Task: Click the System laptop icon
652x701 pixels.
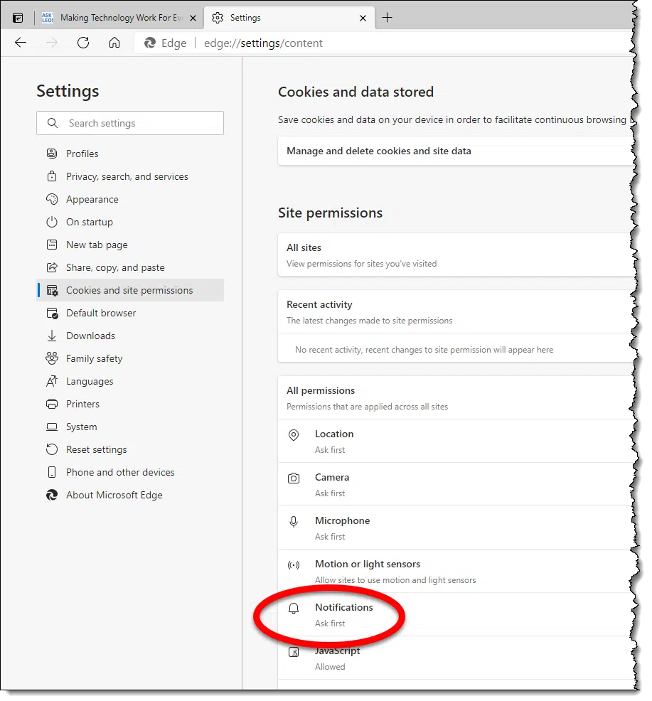Action: (52, 427)
